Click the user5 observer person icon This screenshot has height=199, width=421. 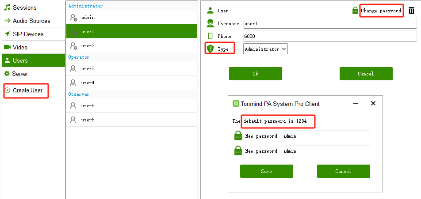click(73, 105)
